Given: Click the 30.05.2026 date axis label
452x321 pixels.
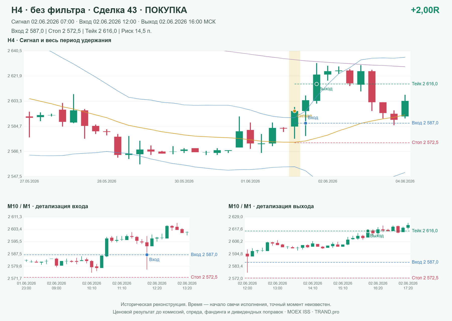Looking at the screenshot, I should 184,181.
